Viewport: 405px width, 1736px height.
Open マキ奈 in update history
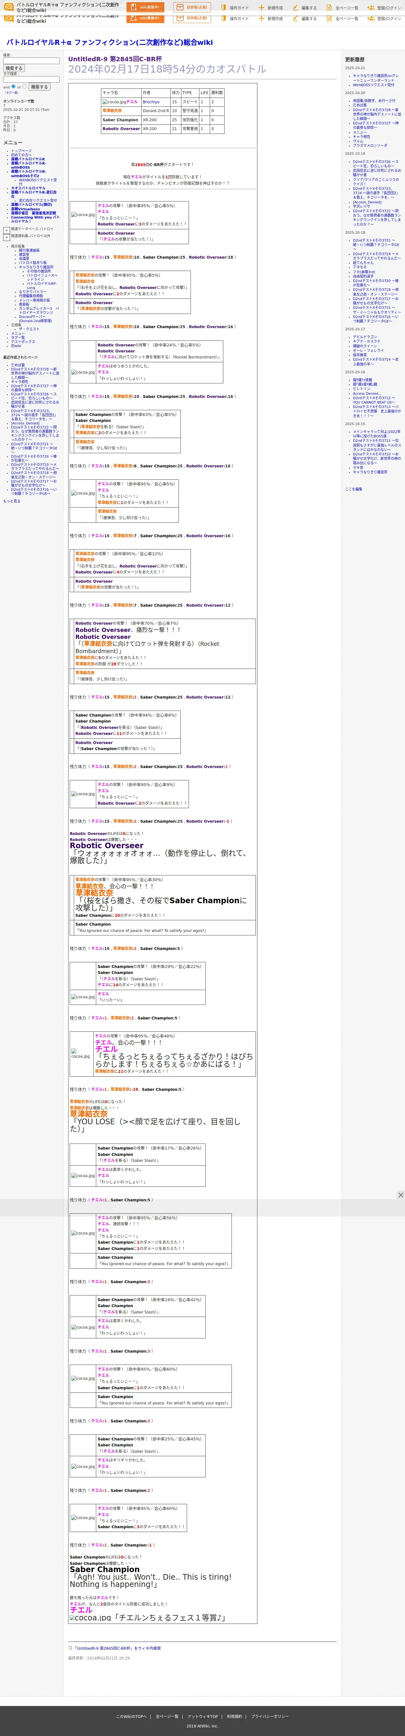point(358,467)
